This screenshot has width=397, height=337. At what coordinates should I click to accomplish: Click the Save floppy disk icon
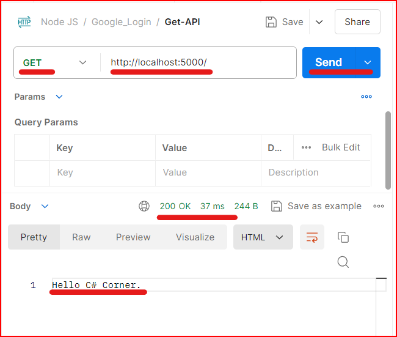271,22
